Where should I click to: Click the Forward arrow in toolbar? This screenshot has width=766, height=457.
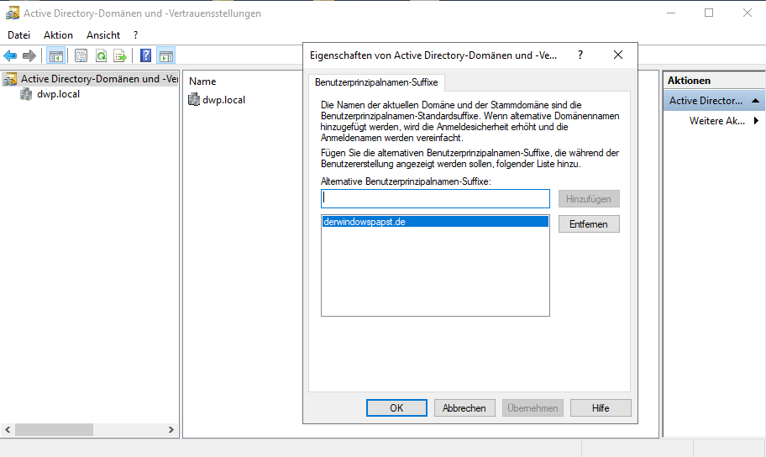[x=29, y=56]
